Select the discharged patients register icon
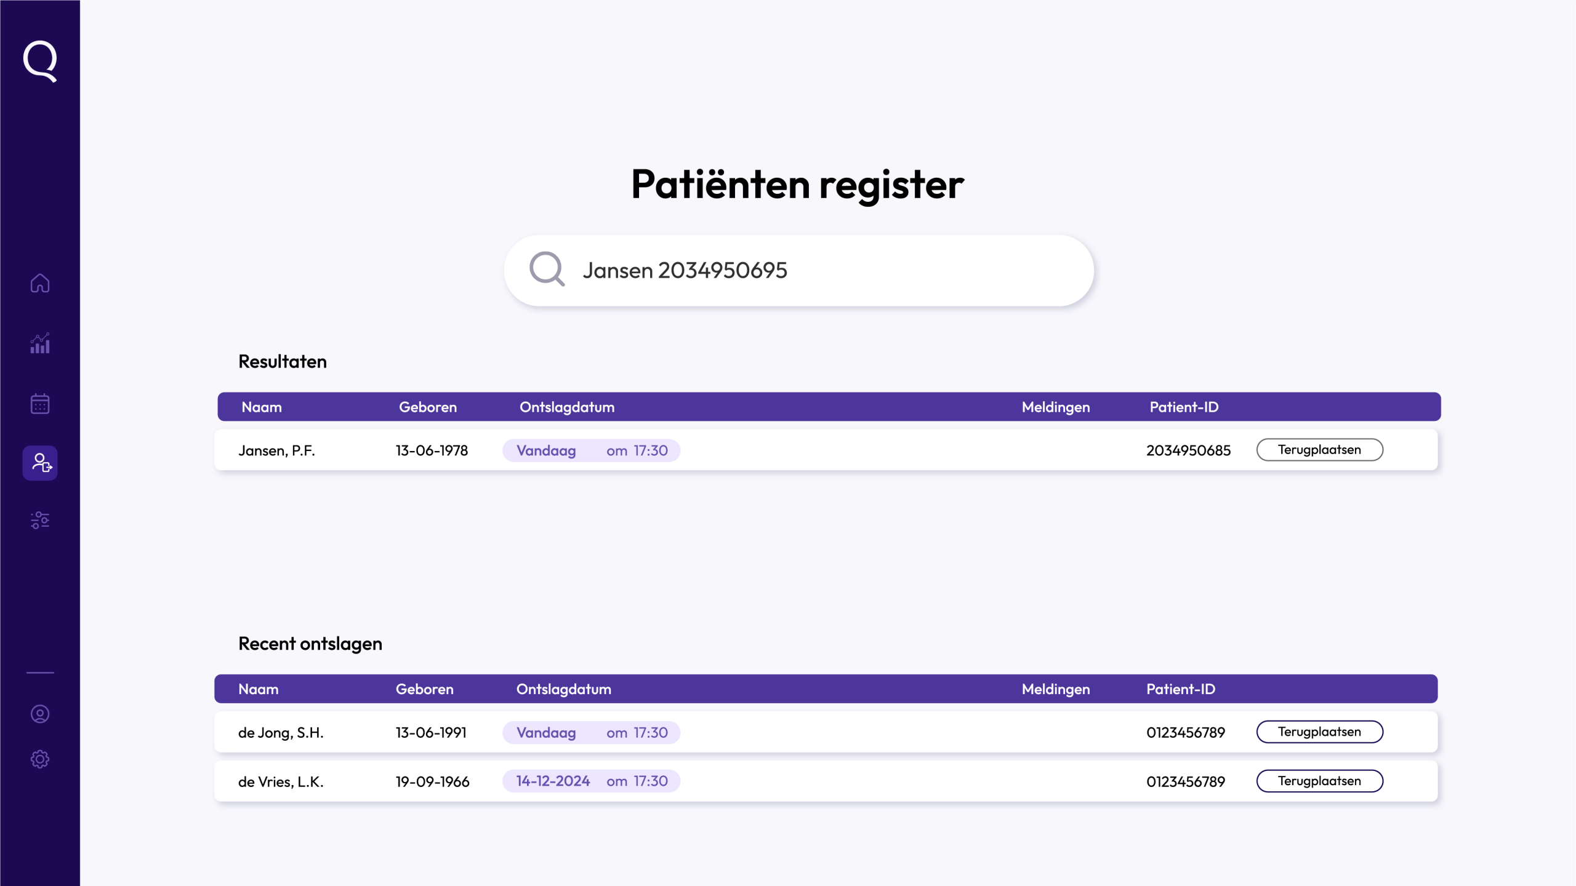Screen dimensions: 1576x886 click(x=40, y=463)
